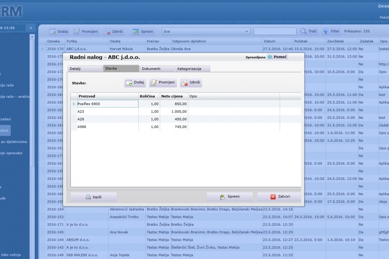Click Zadatak column header
This screenshot has width=389, height=259.
pos(368,41)
